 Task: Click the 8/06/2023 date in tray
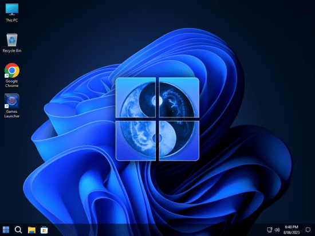point(292,233)
